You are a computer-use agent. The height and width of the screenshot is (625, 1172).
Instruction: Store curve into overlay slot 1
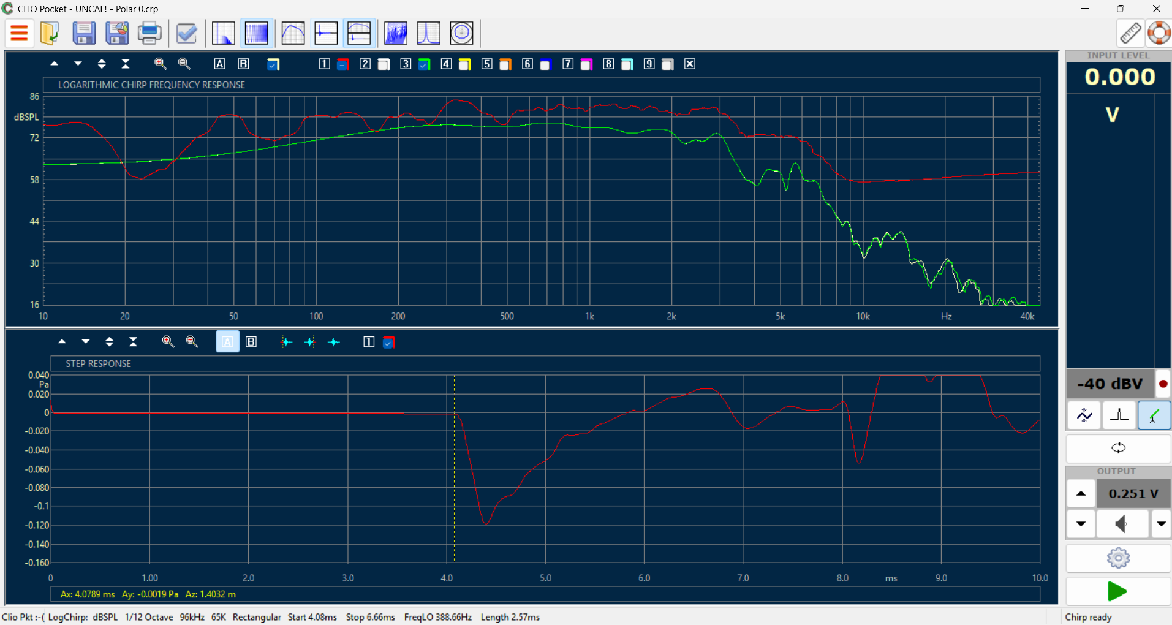pos(325,64)
